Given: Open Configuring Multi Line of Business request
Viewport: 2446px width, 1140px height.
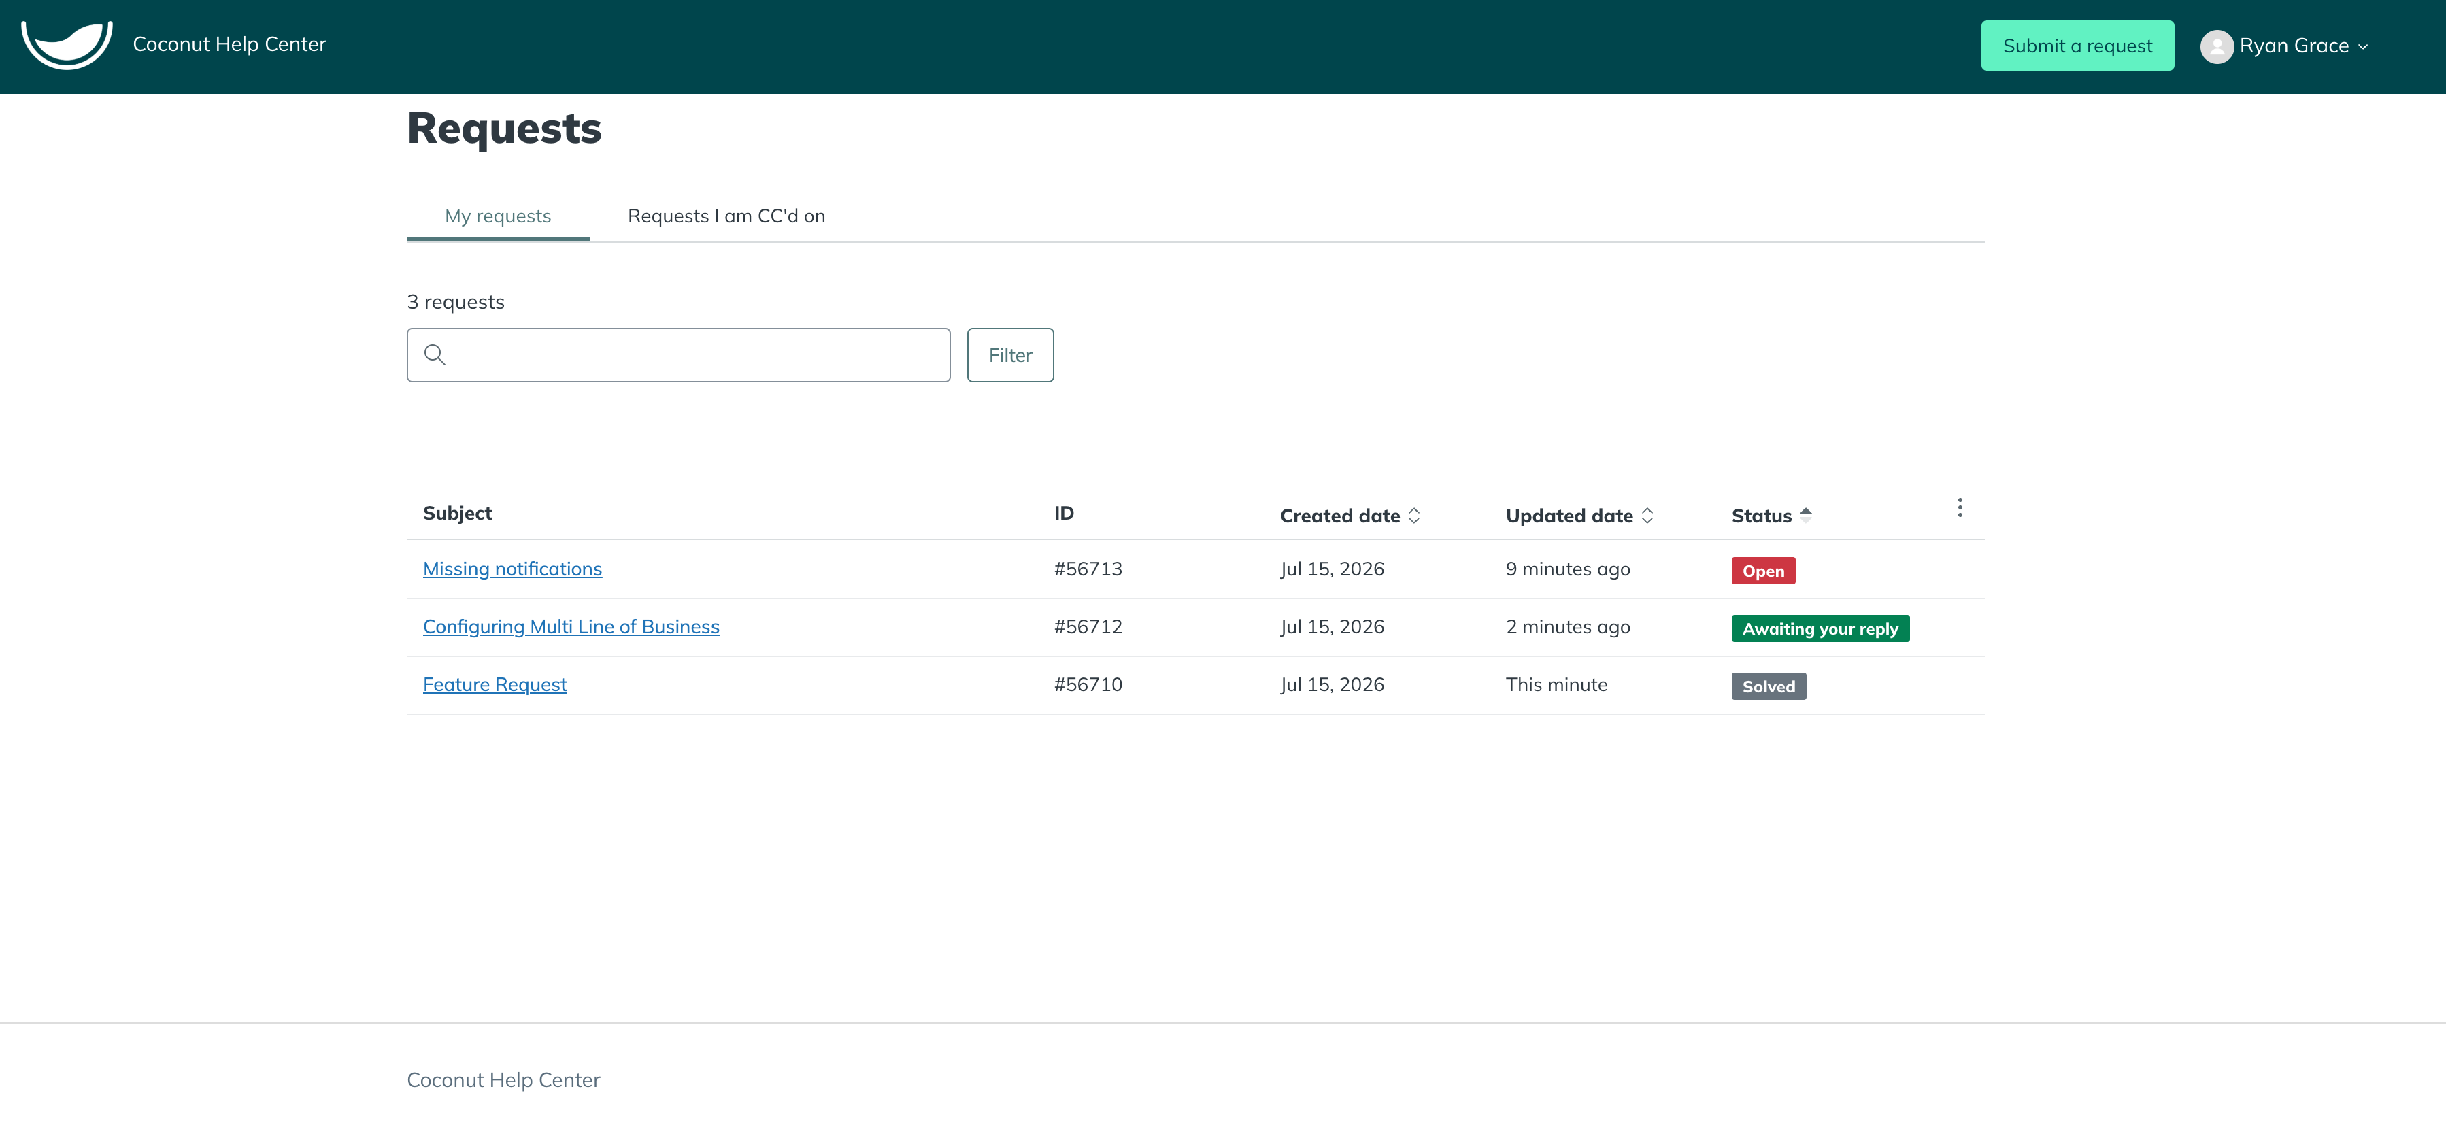Looking at the screenshot, I should click(x=571, y=626).
